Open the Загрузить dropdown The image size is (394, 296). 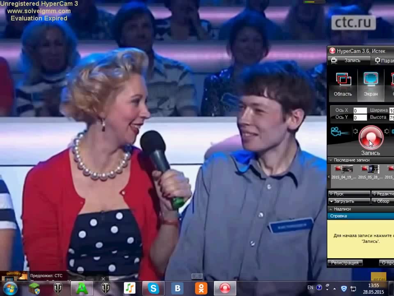click(x=349, y=201)
